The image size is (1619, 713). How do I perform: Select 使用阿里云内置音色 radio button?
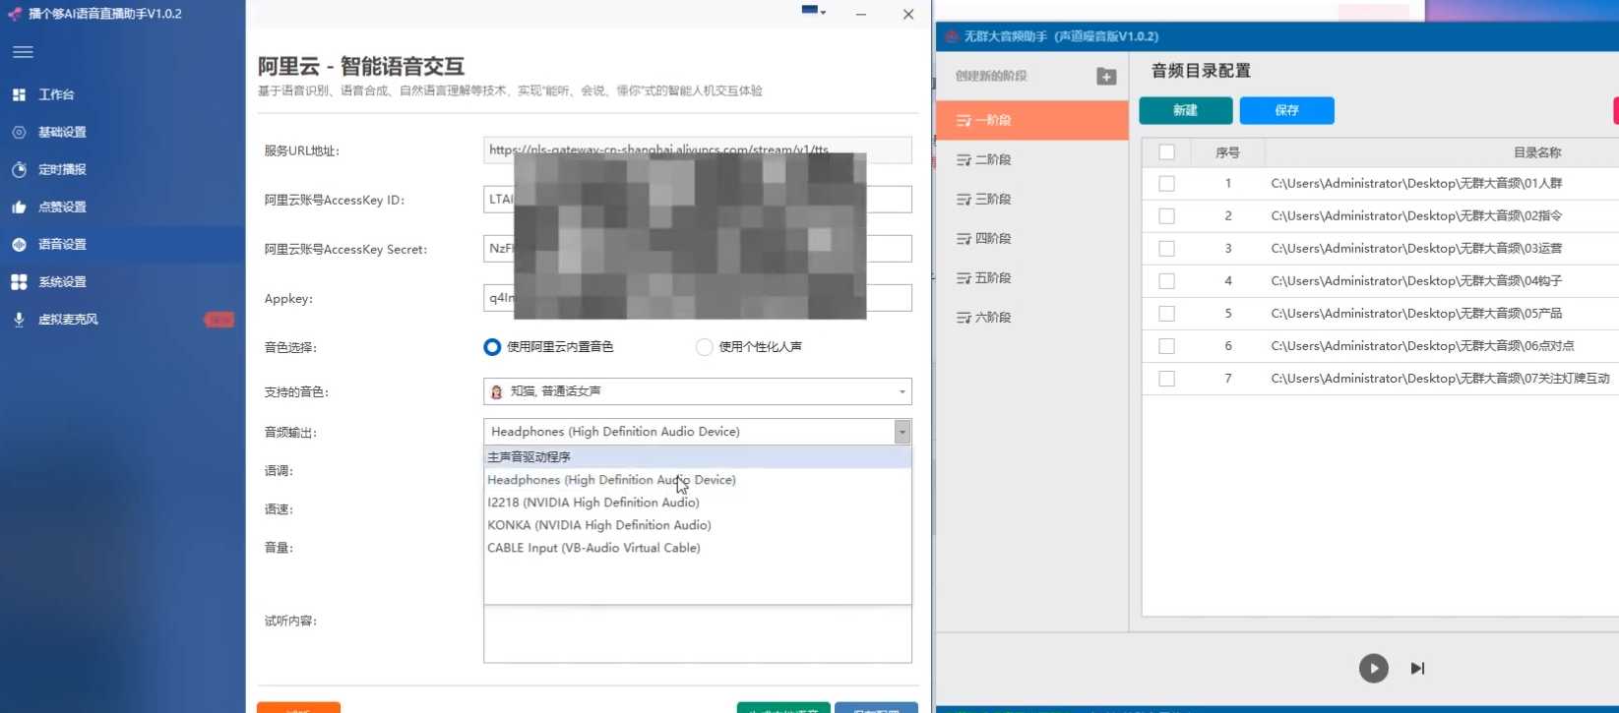pyautogui.click(x=492, y=347)
